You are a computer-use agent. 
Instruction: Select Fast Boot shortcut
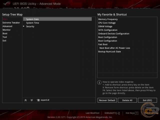[x=103, y=44]
